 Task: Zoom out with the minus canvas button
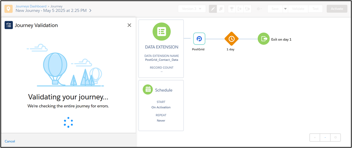click(x=325, y=138)
